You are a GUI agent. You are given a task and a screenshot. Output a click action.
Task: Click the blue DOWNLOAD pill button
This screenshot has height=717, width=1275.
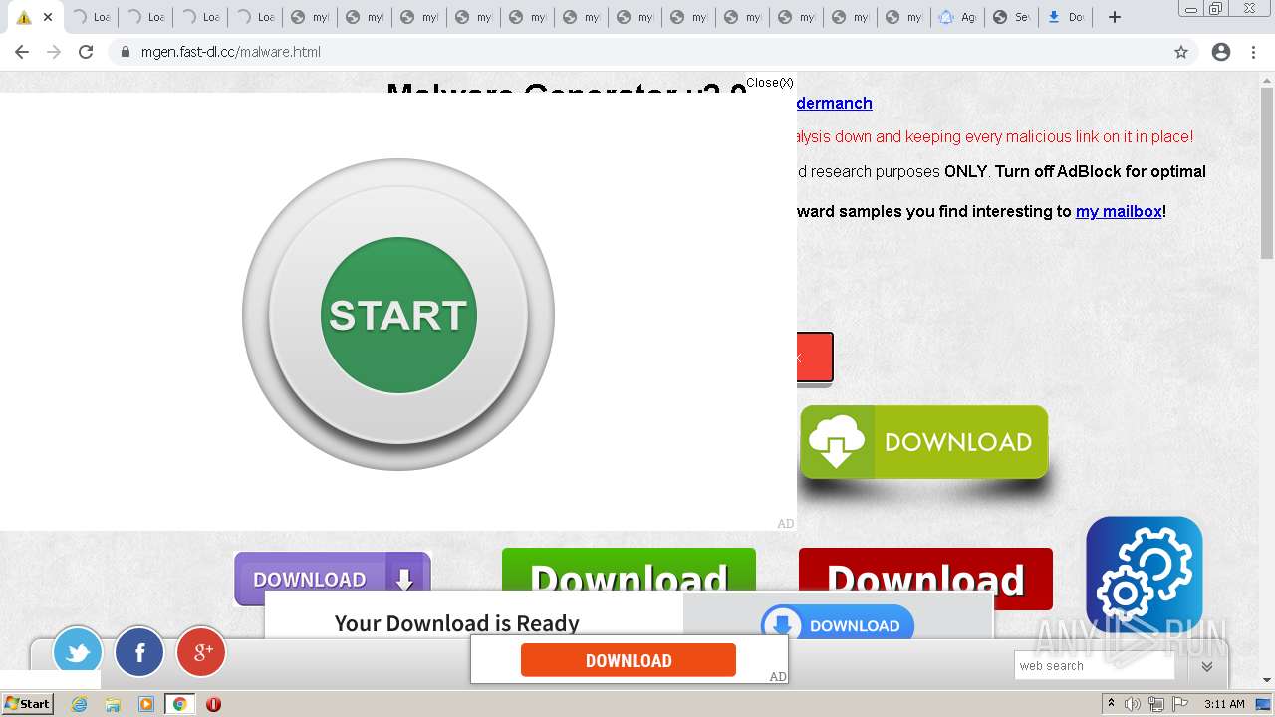click(838, 624)
